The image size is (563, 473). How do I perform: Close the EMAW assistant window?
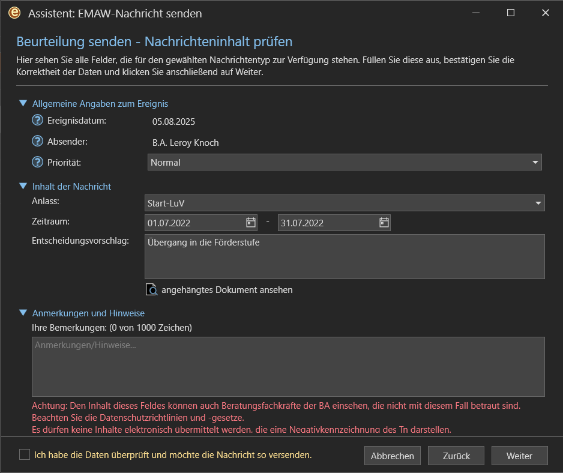546,13
